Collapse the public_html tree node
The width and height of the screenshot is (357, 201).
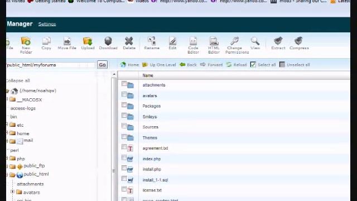coord(7,175)
